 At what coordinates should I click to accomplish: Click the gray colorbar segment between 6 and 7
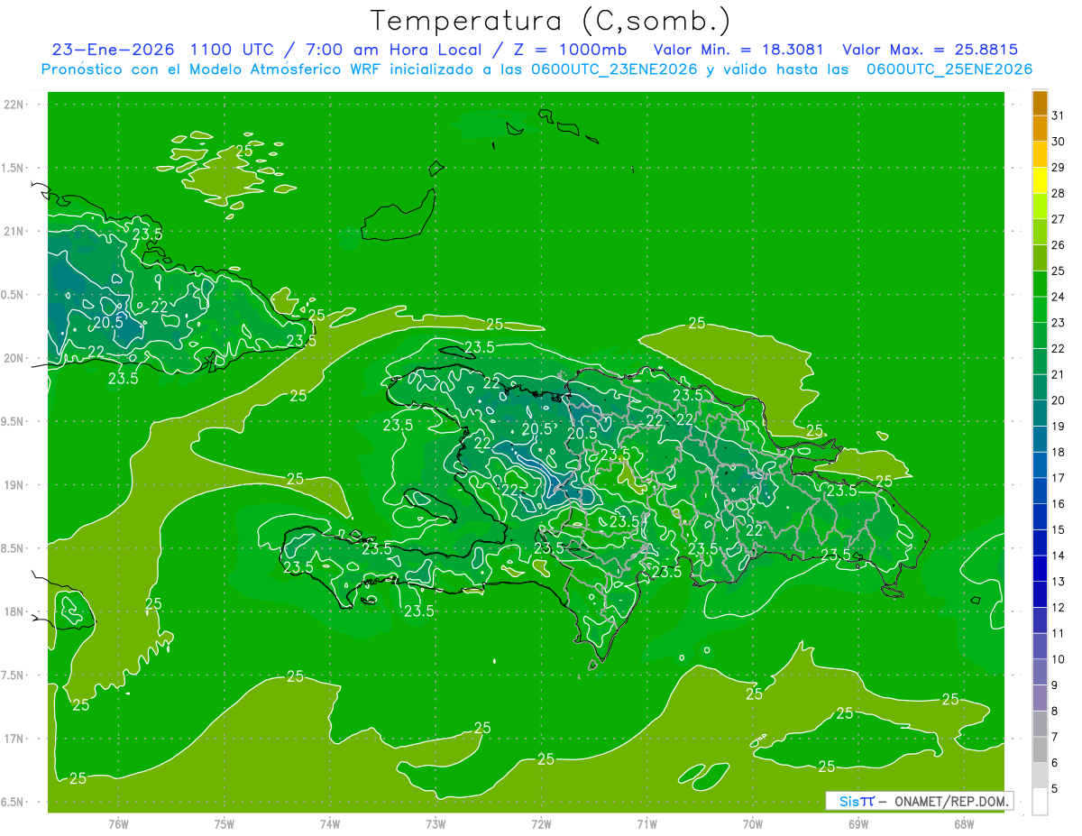(x=1040, y=750)
